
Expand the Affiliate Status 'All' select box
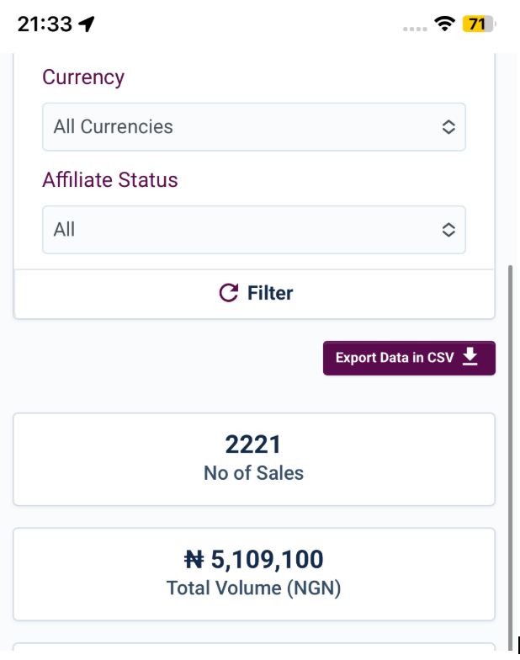(252, 230)
